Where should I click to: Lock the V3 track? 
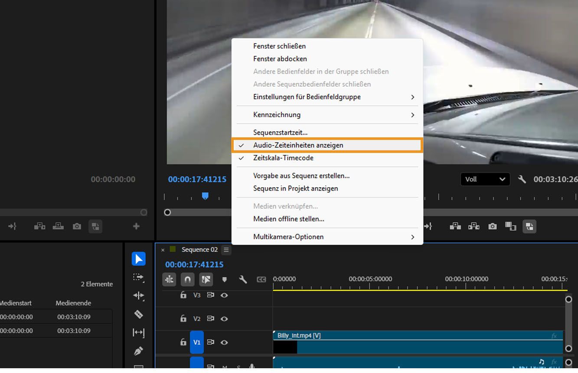pos(183,295)
